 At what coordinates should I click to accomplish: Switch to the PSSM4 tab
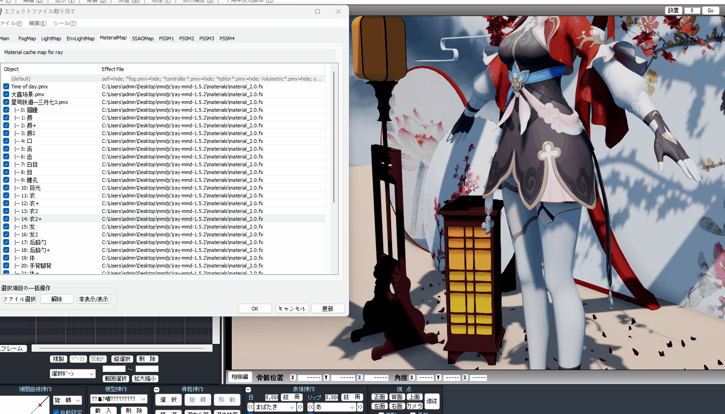pyautogui.click(x=227, y=38)
